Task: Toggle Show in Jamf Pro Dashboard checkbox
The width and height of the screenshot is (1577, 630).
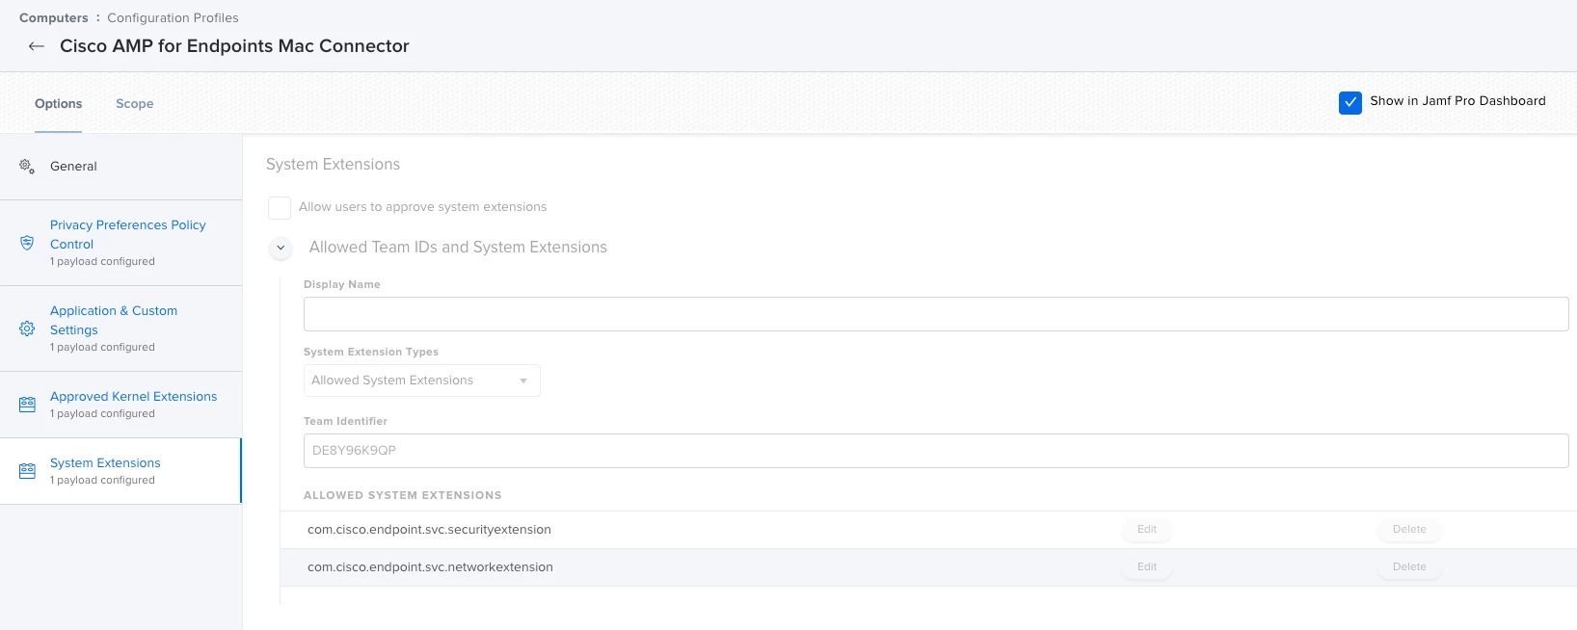Action: pos(1350,102)
